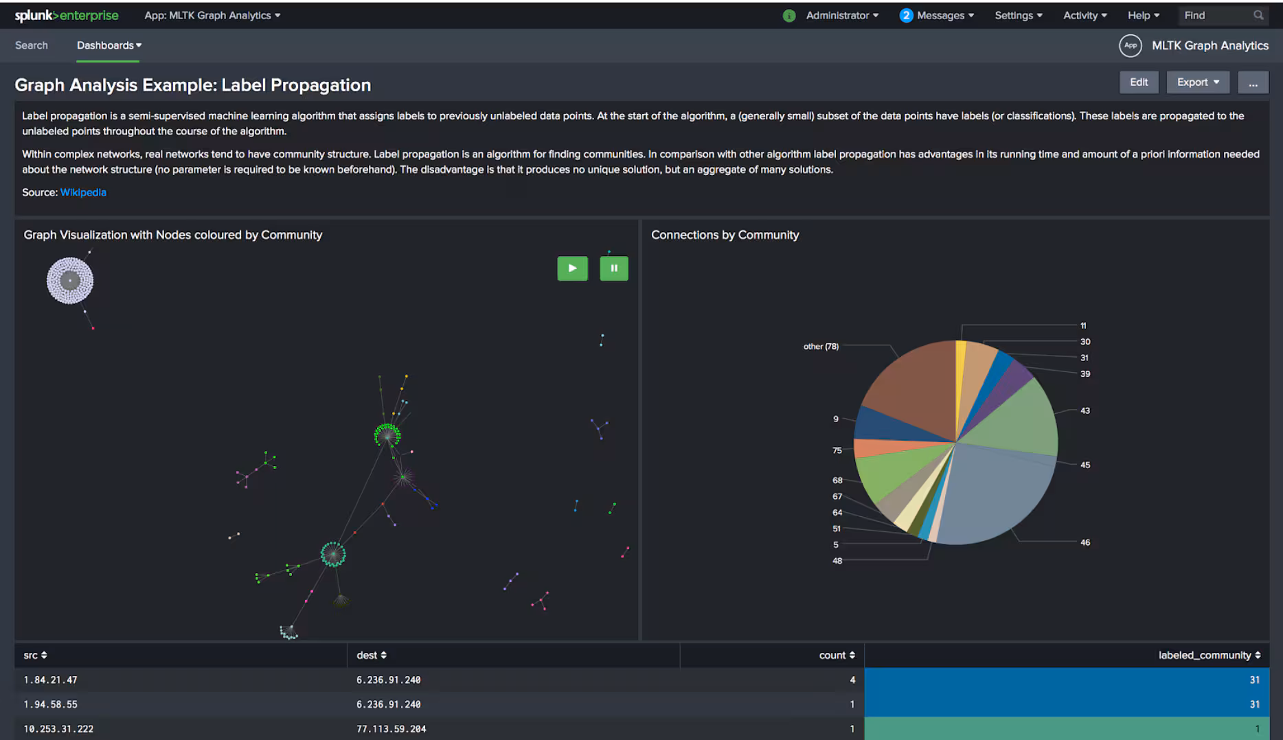Screen dimensions: 1283x740
Task: Open the Settings menu
Action: 1018,15
